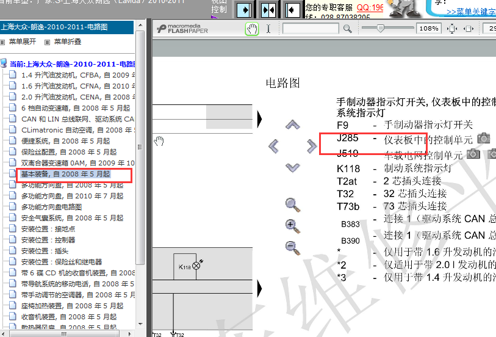
Task: Click first camera icon next to J519 entry
Action: pos(473,153)
